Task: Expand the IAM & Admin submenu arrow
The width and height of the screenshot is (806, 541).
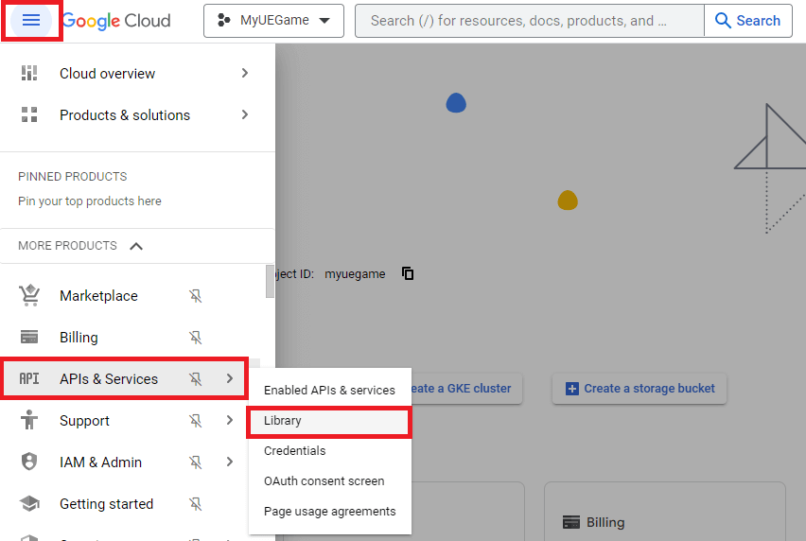Action: (x=230, y=462)
